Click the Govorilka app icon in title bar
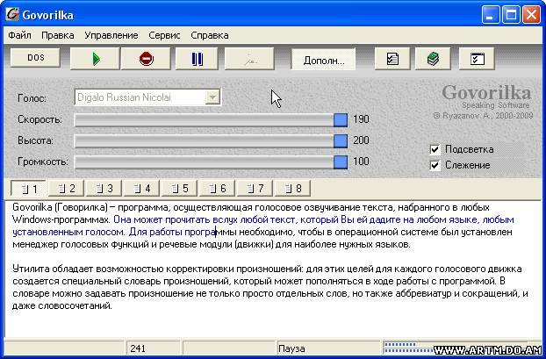Viewport: 546px width, 359px height. pos(12,14)
